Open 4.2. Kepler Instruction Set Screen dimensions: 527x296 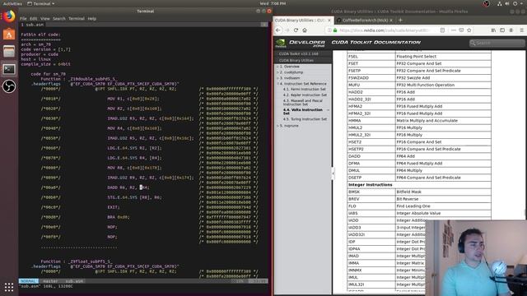(305, 95)
